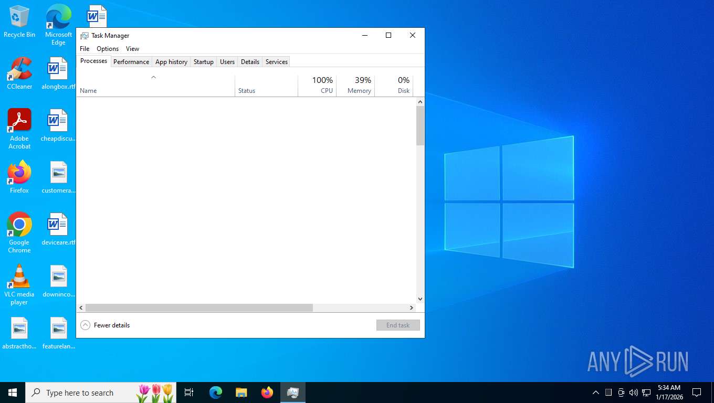The width and height of the screenshot is (714, 403).
Task: Click the Task Manager title bar icon
Action: tap(84, 36)
